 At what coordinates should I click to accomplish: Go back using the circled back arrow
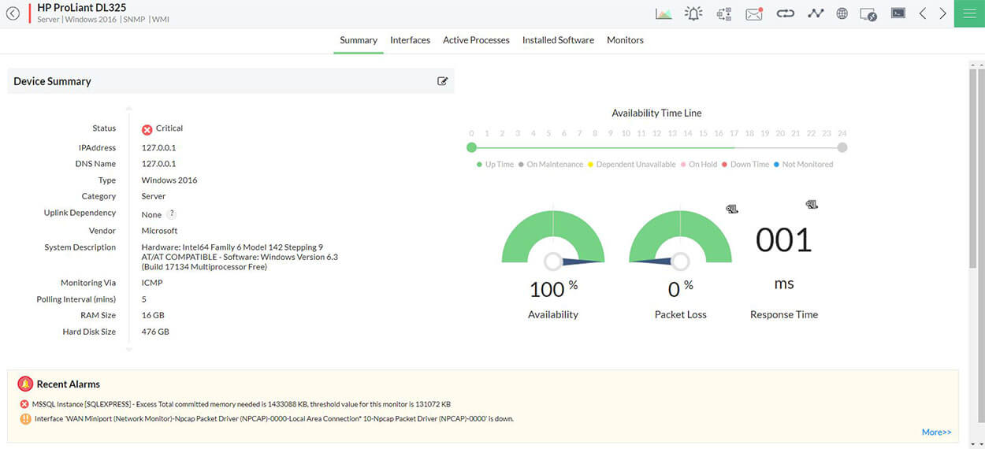point(13,13)
